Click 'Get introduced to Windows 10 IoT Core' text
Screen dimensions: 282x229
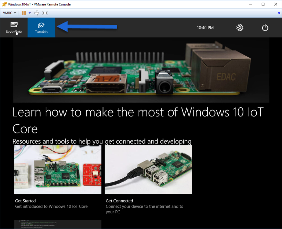(x=51, y=206)
